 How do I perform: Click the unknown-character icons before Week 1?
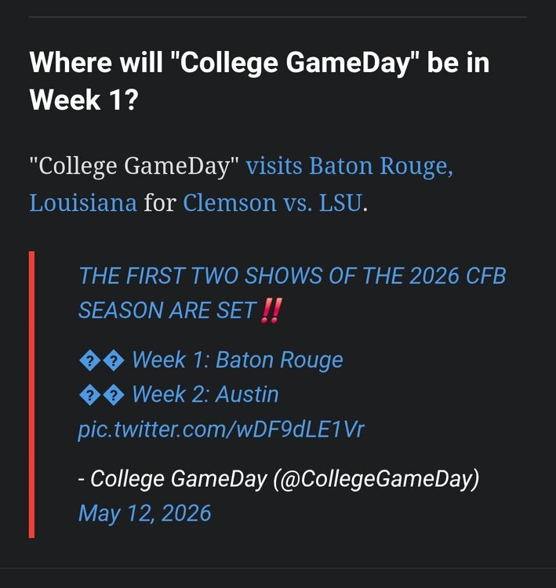click(102, 361)
